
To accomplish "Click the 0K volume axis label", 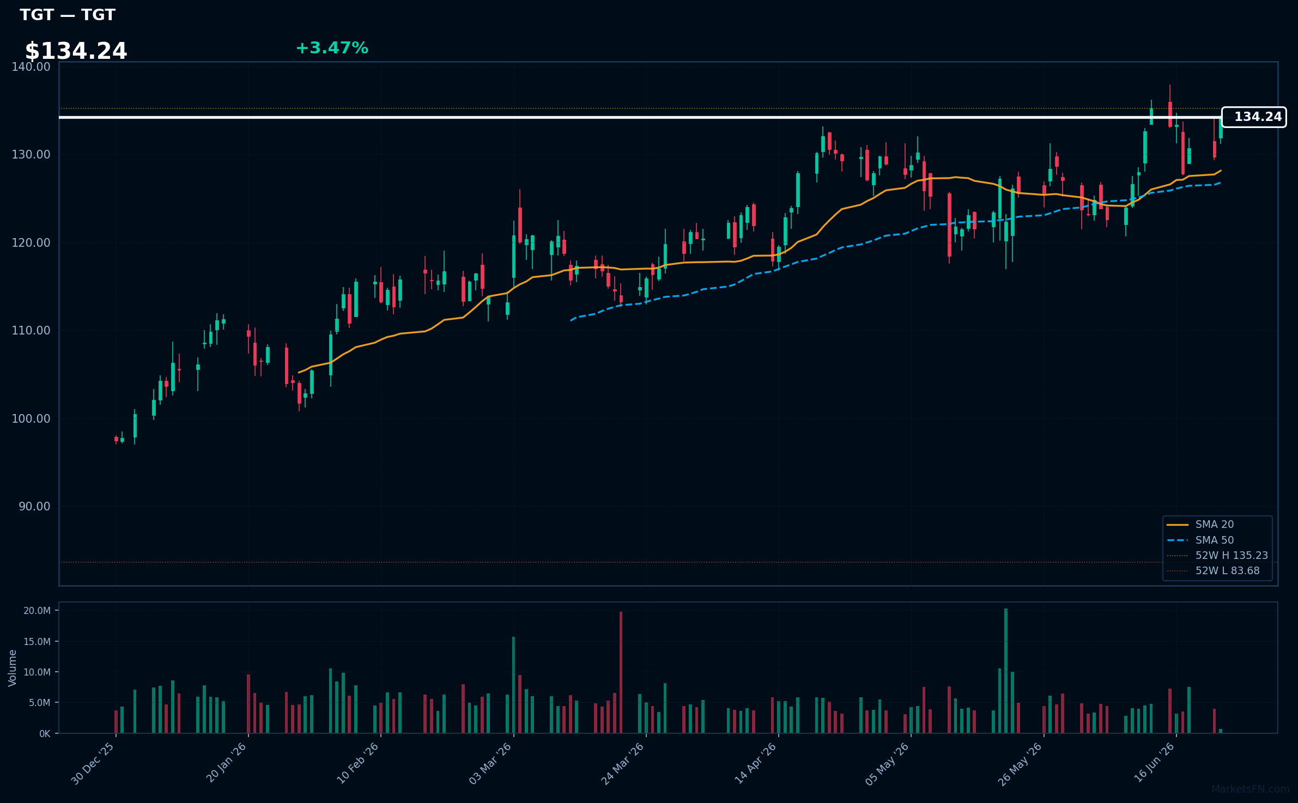I will click(x=45, y=734).
